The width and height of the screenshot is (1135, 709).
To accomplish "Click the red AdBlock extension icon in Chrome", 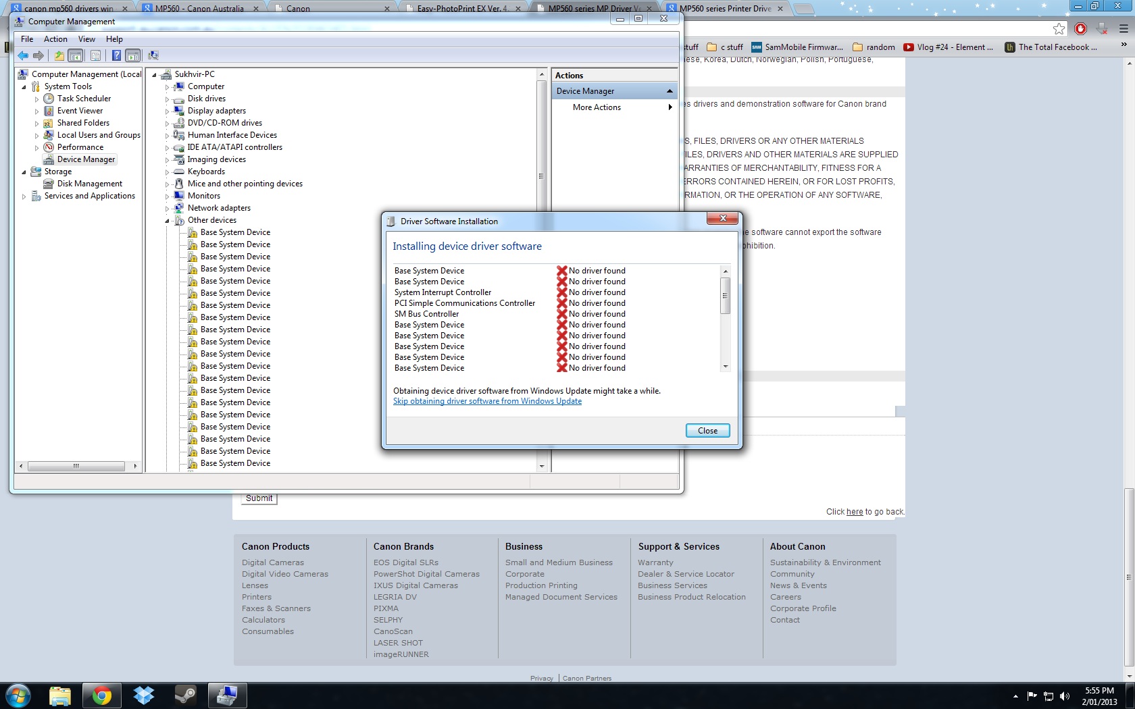I will coord(1080,28).
